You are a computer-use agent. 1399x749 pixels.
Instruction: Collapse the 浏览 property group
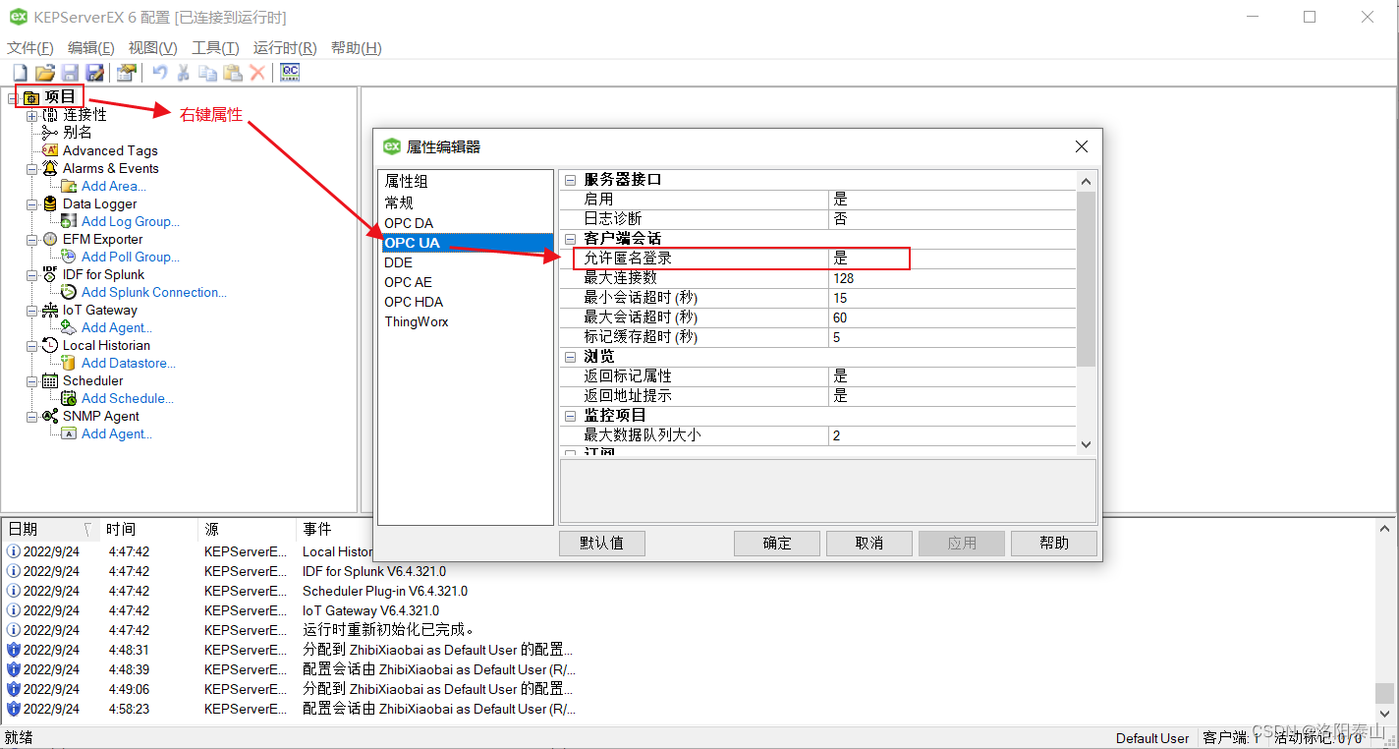[570, 357]
